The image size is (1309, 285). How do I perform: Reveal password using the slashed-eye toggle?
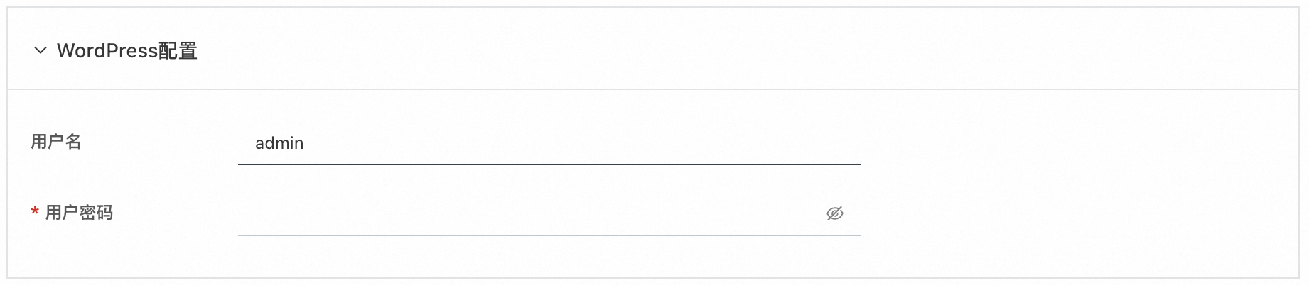tap(834, 213)
